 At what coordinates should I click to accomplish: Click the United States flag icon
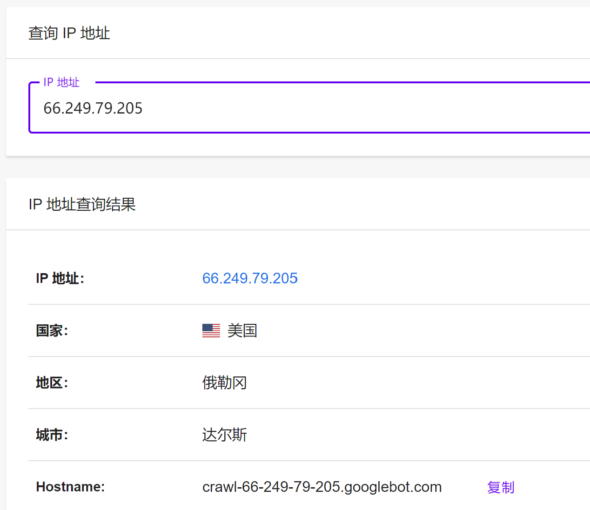point(211,330)
